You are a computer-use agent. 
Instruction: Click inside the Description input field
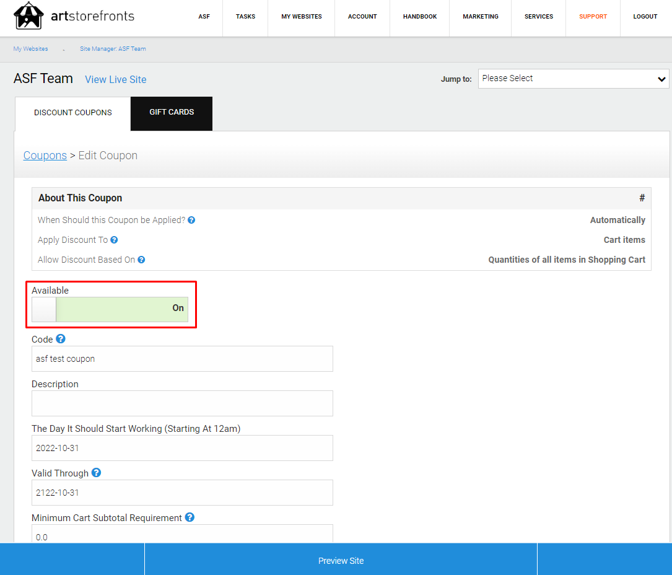[x=182, y=403]
